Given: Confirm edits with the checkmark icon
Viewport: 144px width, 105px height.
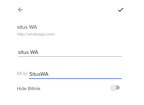Looking at the screenshot, I should tap(121, 10).
